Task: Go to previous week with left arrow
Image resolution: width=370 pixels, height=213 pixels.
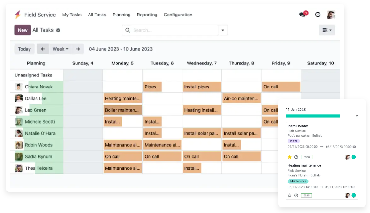Action: click(43, 49)
